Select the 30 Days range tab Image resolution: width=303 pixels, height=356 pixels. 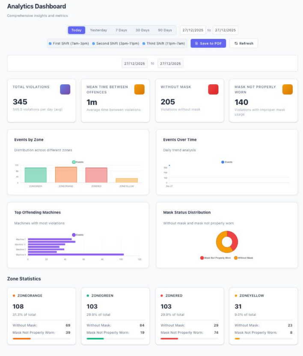[143, 30]
